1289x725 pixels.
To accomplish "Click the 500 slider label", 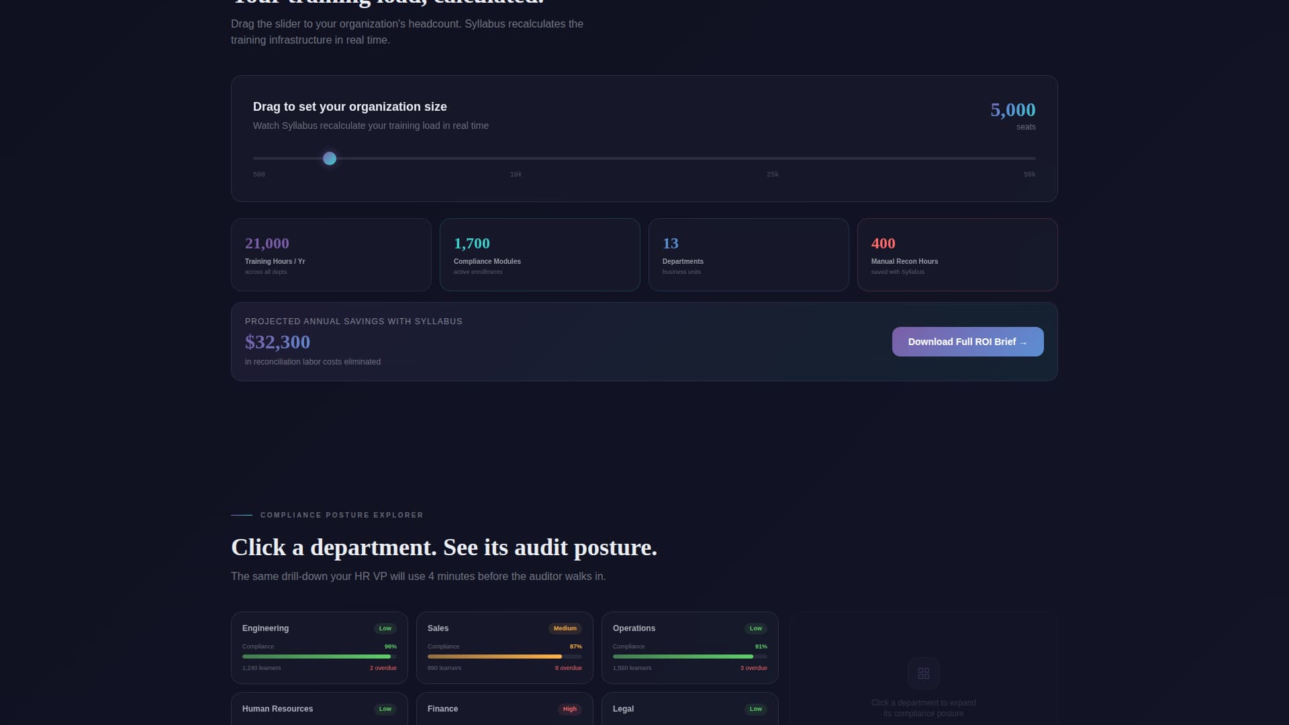I will (259, 175).
